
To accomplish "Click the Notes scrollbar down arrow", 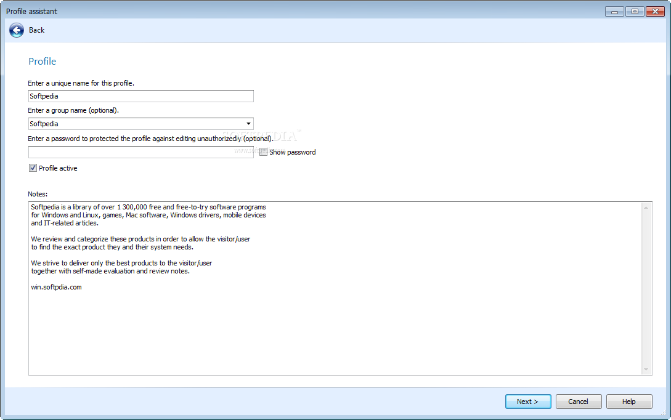I will [646, 370].
